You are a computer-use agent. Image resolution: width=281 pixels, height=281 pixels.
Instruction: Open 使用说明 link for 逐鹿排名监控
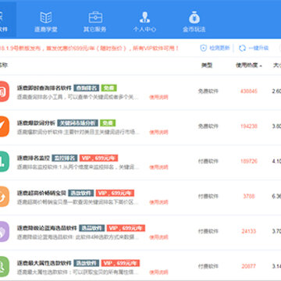click(x=158, y=167)
